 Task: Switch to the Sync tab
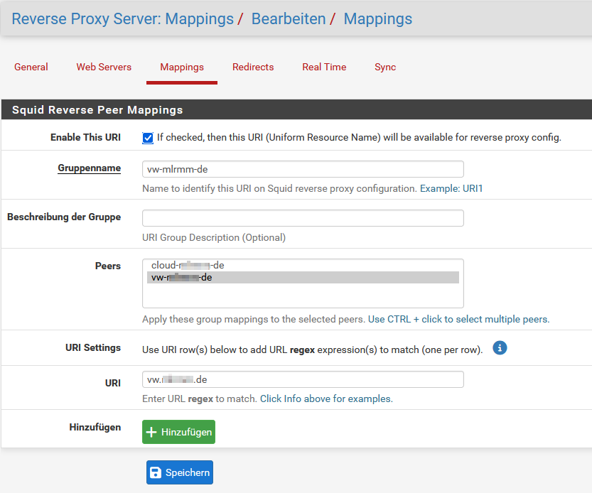pyautogui.click(x=385, y=67)
